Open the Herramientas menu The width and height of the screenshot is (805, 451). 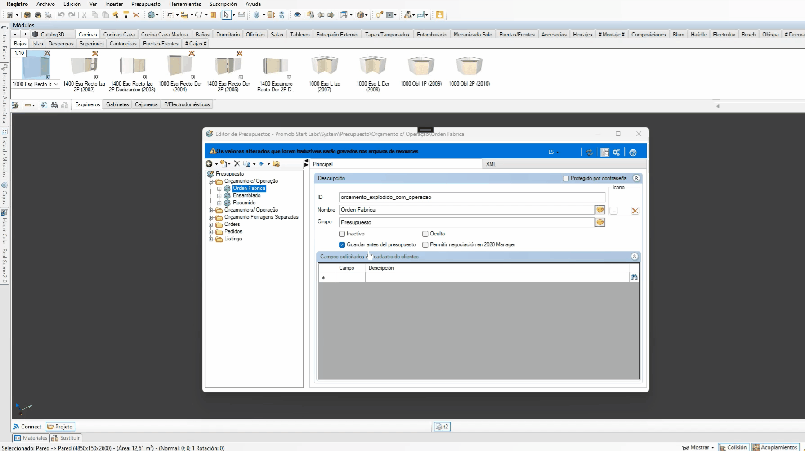click(185, 4)
